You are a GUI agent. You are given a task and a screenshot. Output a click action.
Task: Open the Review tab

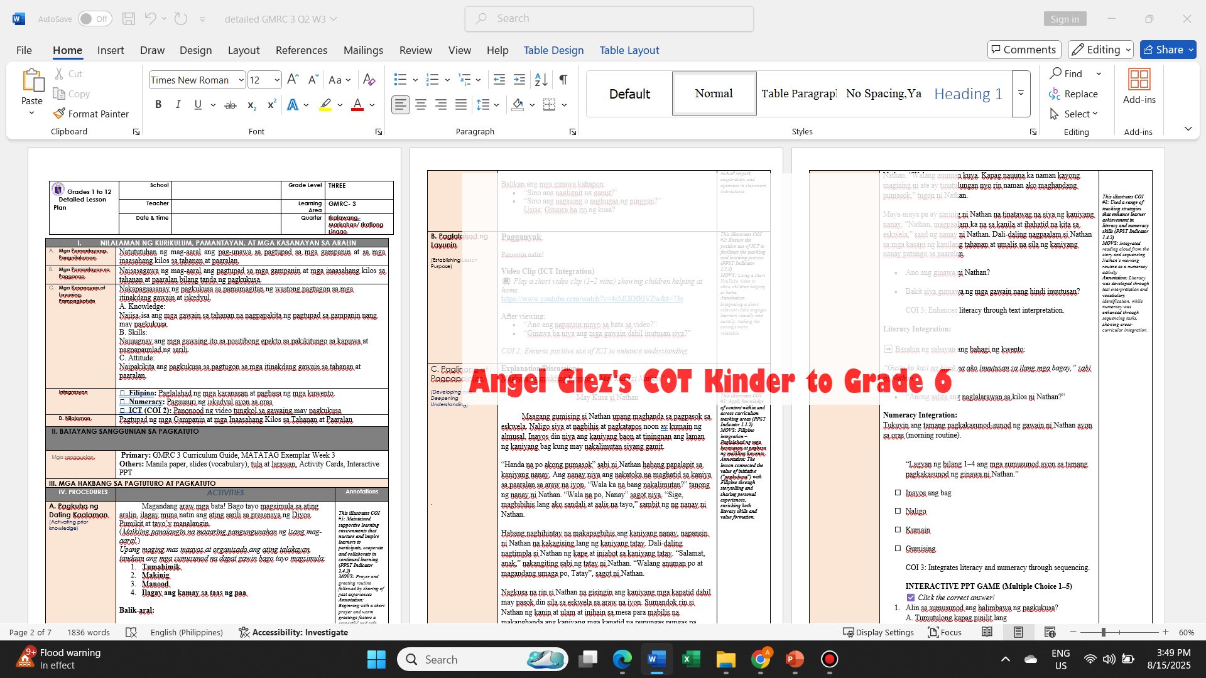tap(416, 50)
